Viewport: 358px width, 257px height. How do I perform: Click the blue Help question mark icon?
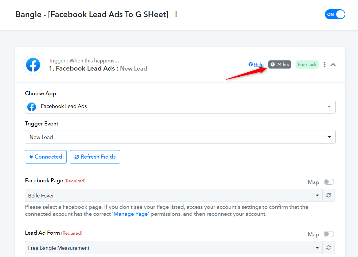click(x=251, y=64)
